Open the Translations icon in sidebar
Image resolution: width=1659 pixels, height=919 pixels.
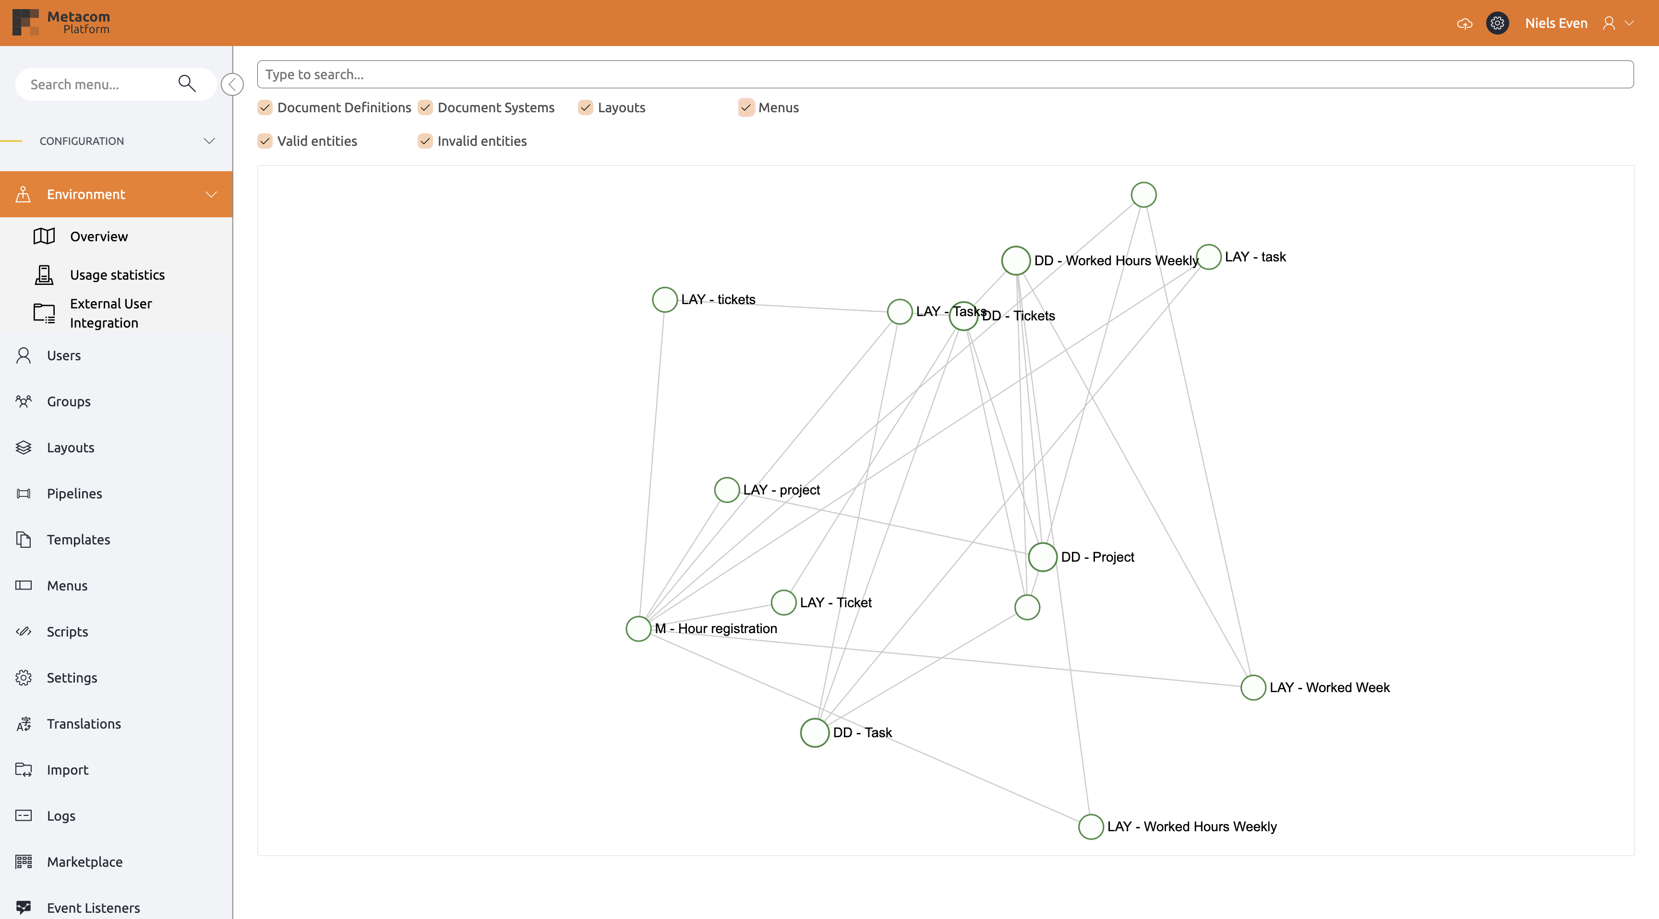[x=24, y=724]
